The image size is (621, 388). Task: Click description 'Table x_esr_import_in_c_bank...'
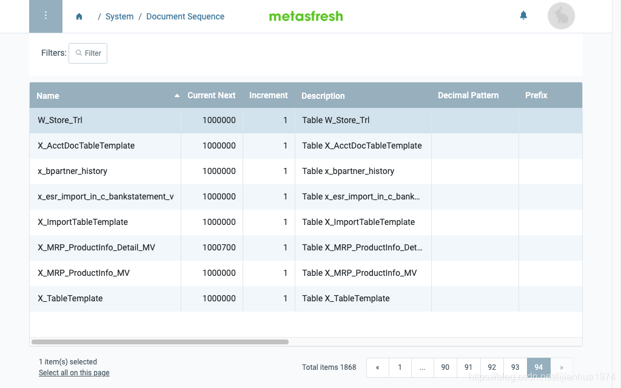point(361,197)
